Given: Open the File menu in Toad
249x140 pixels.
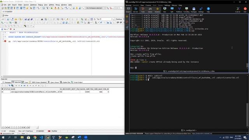Looking at the screenshot, I should point(5,5).
